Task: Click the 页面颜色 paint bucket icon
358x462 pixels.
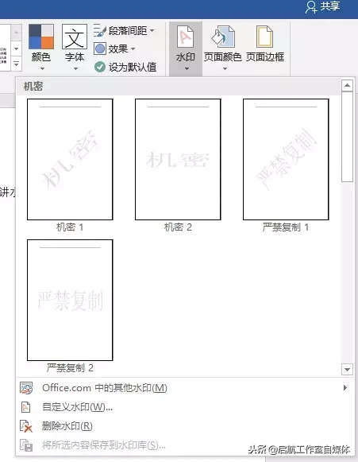Action: (x=223, y=37)
